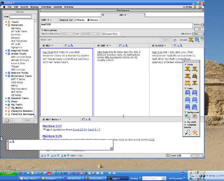Follow the Matthew 5:29 link
Image resolution: width=224 pixels, height=181 pixels.
[52, 136]
